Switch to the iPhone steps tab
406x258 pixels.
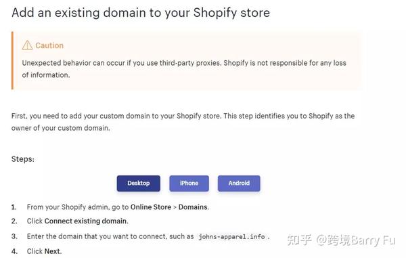coord(189,183)
